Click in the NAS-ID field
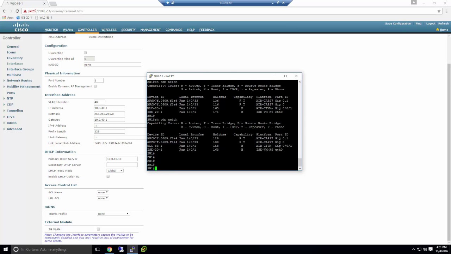Viewport: 451px width, 254px height. pos(112,65)
